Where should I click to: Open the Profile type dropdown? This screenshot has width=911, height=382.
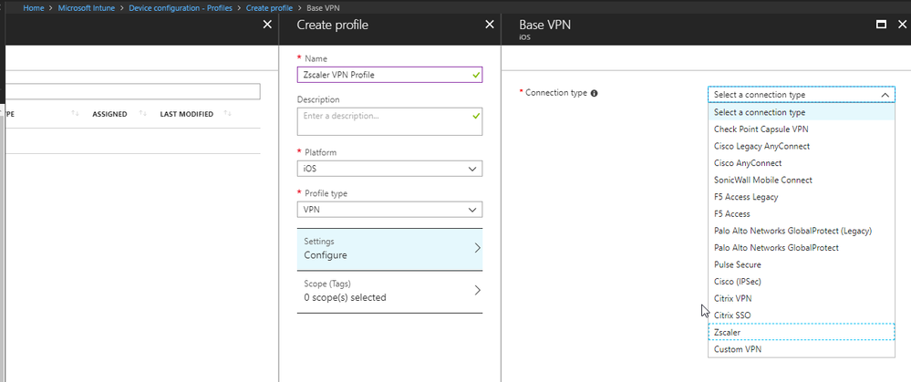[389, 210]
